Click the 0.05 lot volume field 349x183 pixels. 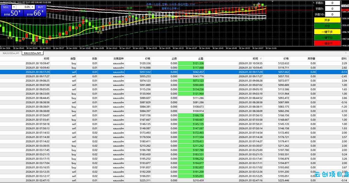23,7
